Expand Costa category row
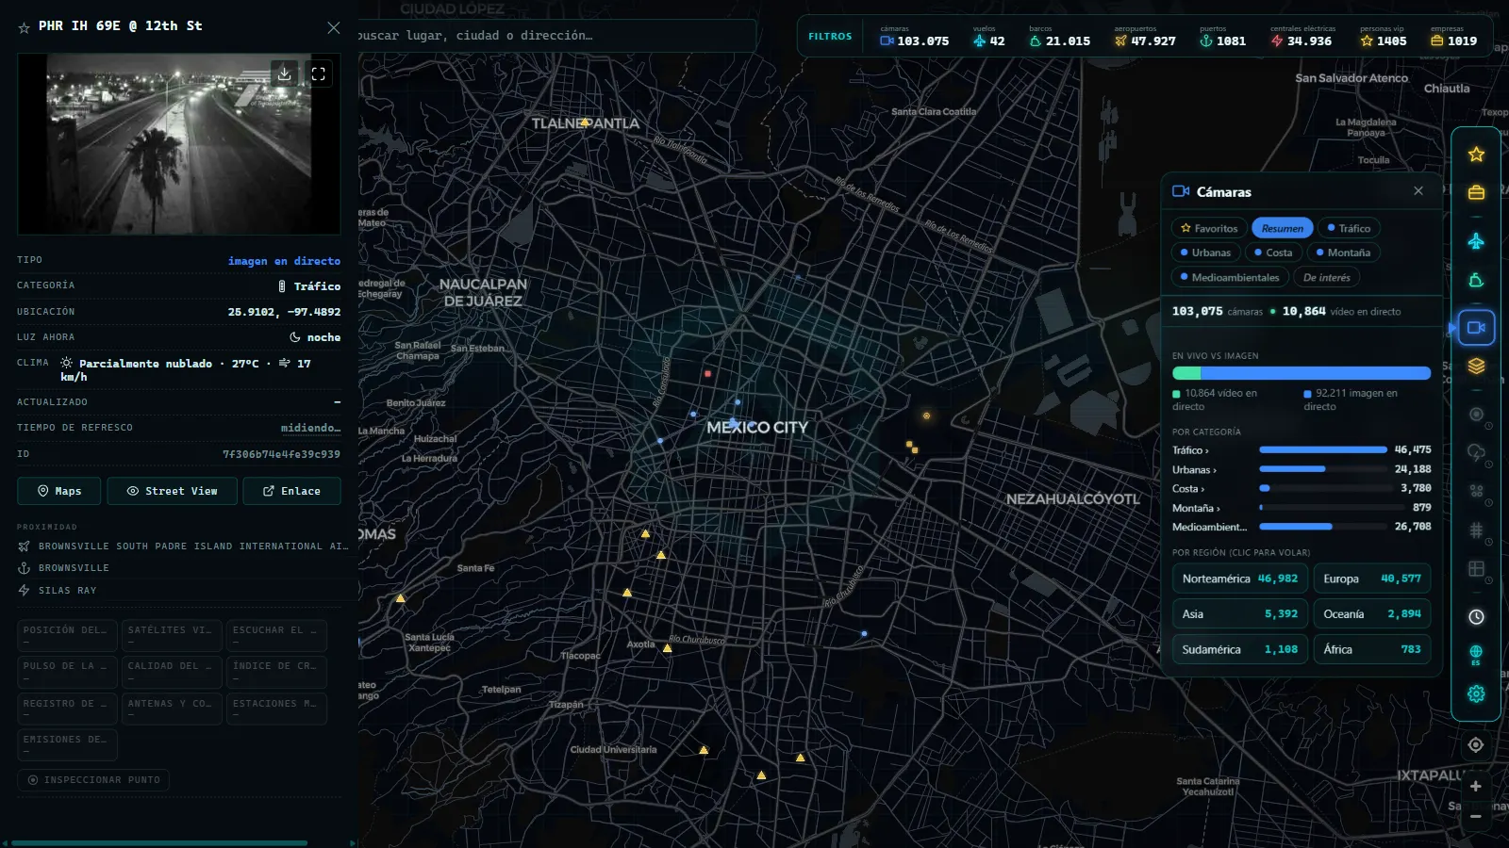Image resolution: width=1509 pixels, height=848 pixels. [x=1302, y=488]
